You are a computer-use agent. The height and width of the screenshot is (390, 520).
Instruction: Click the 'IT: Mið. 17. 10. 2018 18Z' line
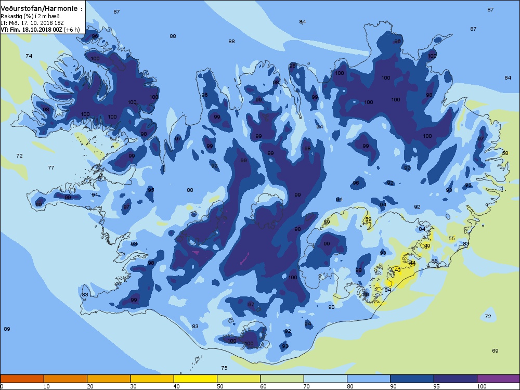click(32, 23)
